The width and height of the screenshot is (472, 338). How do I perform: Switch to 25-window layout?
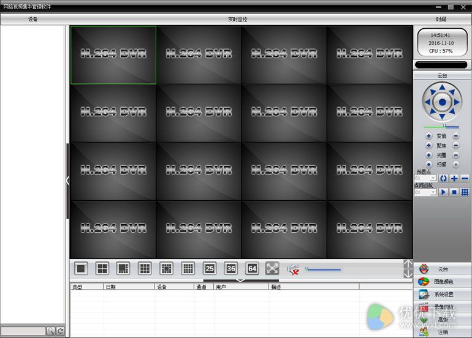click(210, 269)
